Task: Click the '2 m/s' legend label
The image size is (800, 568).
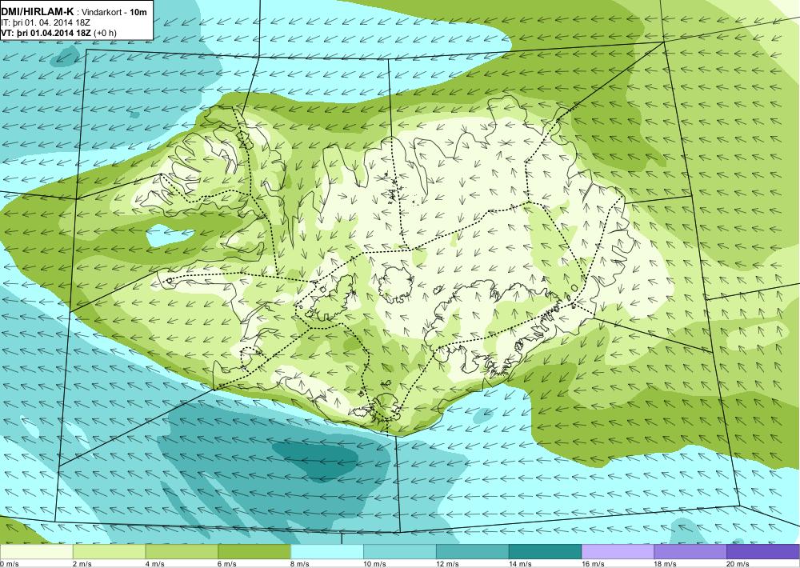Action: point(82,564)
